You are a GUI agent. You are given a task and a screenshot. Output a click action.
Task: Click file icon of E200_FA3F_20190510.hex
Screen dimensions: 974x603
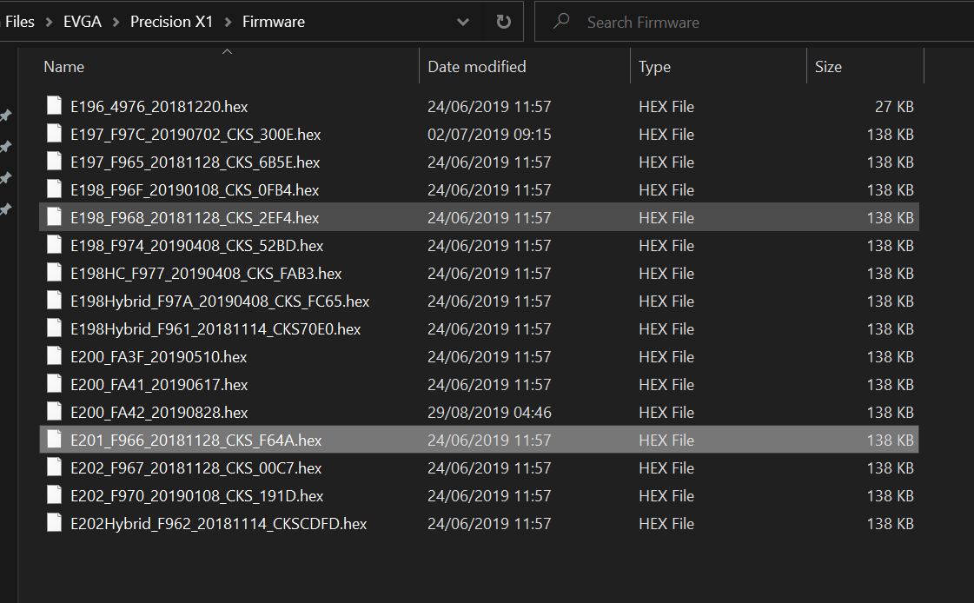55,357
